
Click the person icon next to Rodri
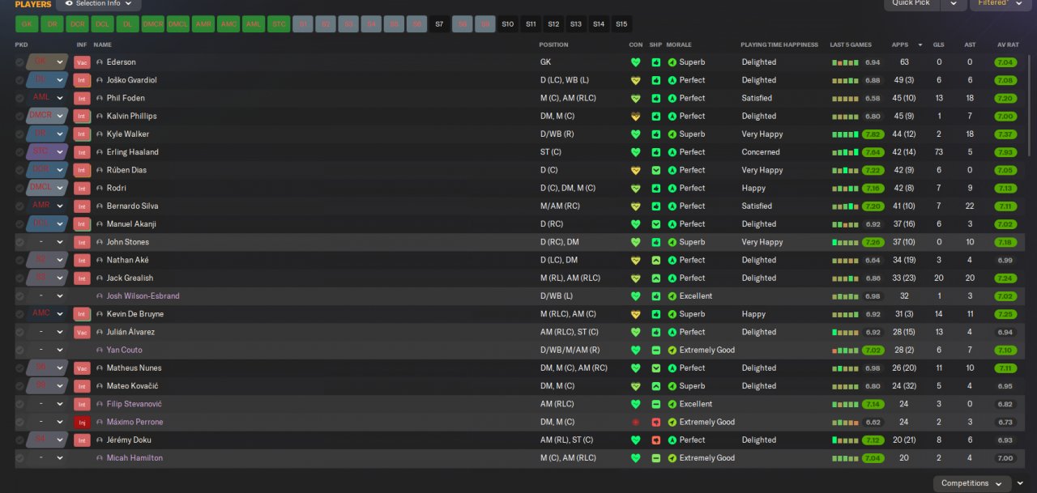pyautogui.click(x=100, y=189)
